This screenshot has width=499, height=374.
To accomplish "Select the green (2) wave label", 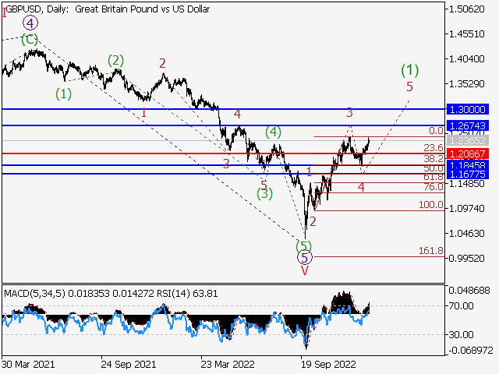I will [x=115, y=61].
